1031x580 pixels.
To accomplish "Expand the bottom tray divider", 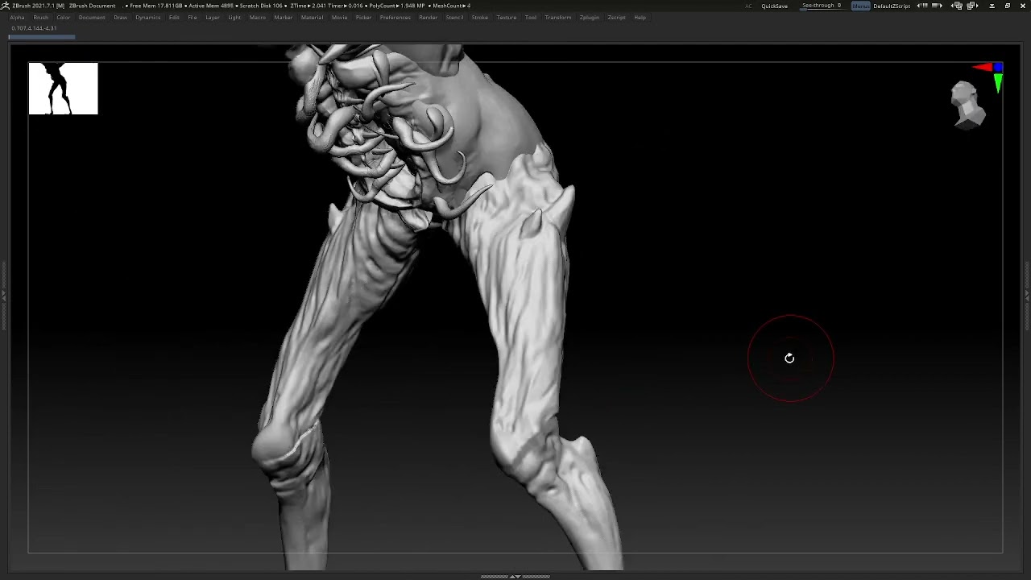I will 515,576.
